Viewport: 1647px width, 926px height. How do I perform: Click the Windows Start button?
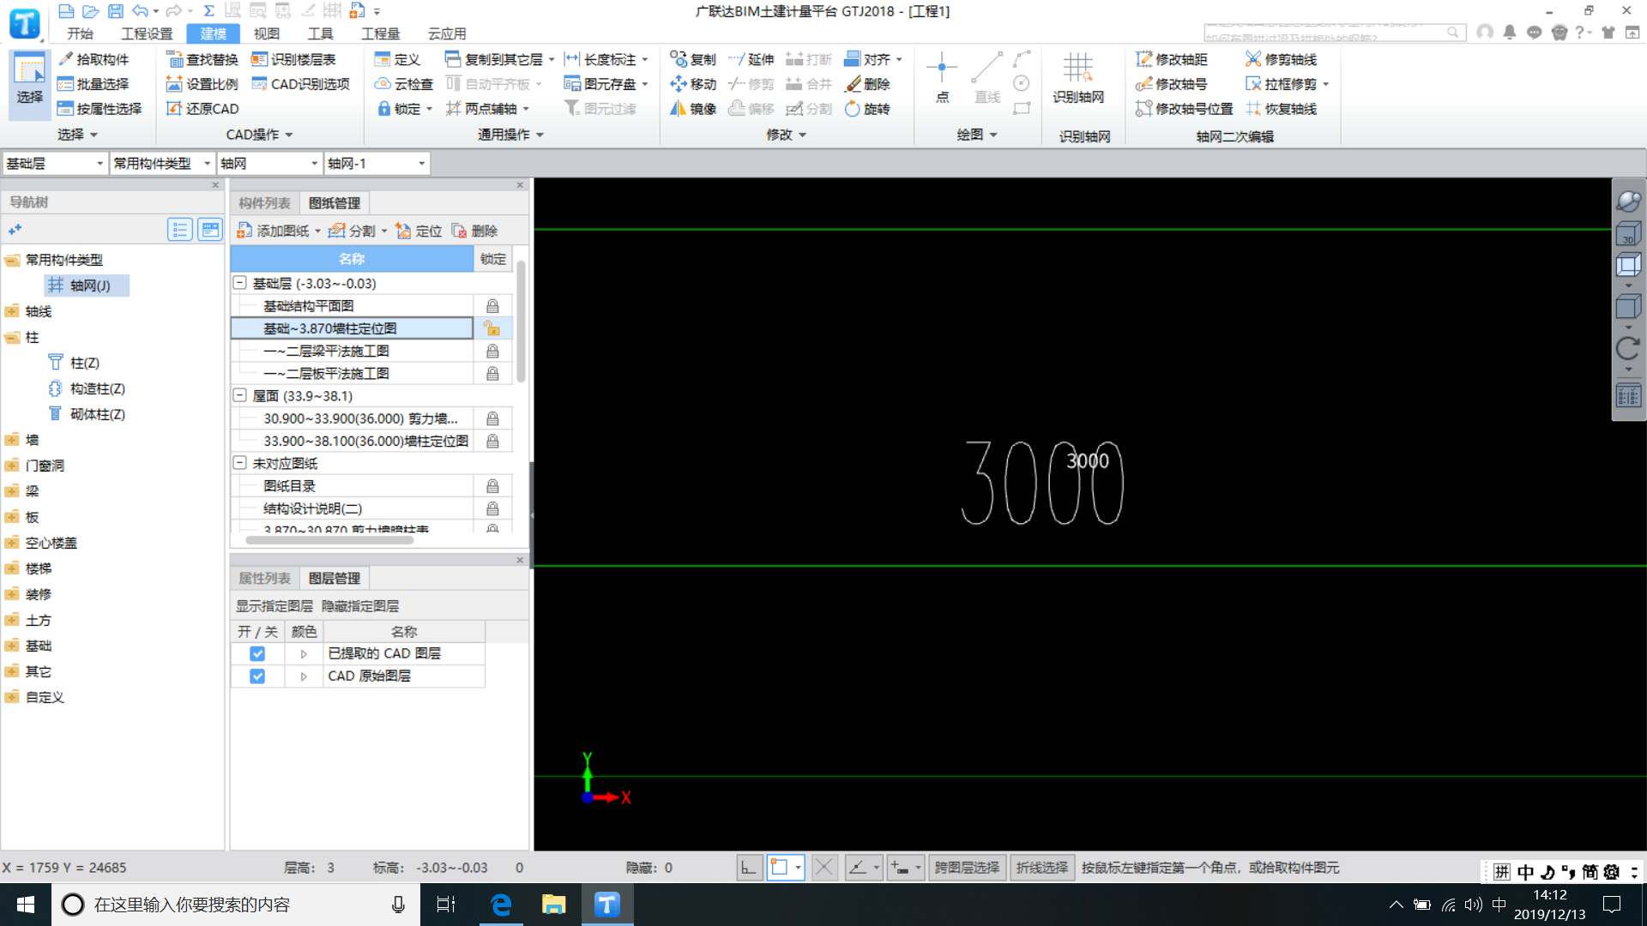(x=26, y=905)
